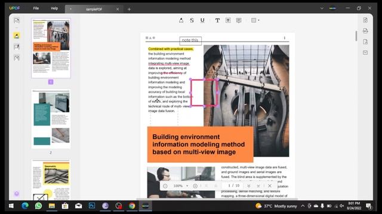Open the Organize pages sidebar icon

click(x=17, y=58)
